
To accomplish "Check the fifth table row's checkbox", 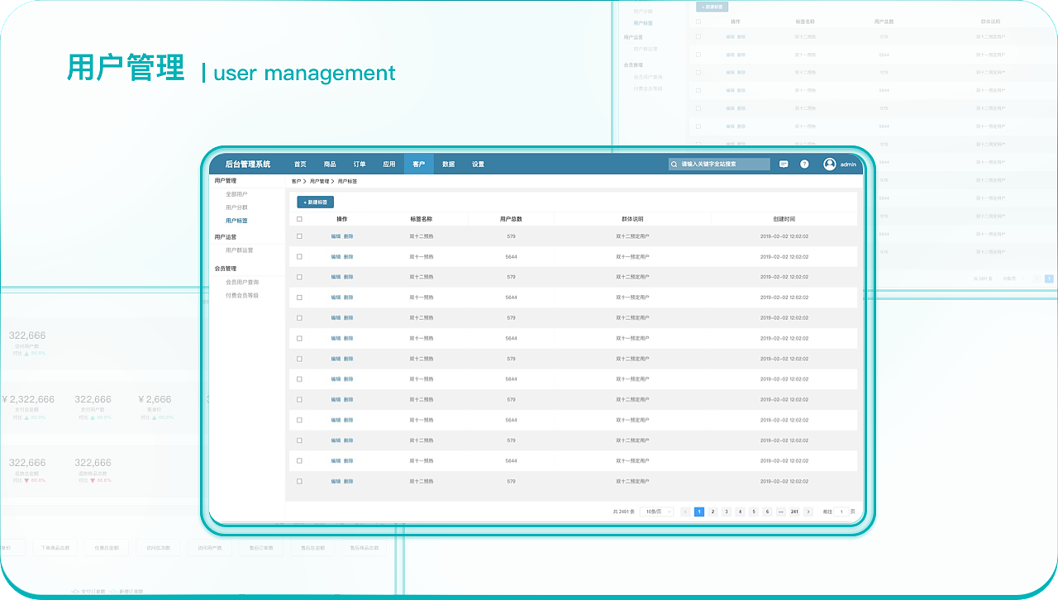I will point(299,318).
